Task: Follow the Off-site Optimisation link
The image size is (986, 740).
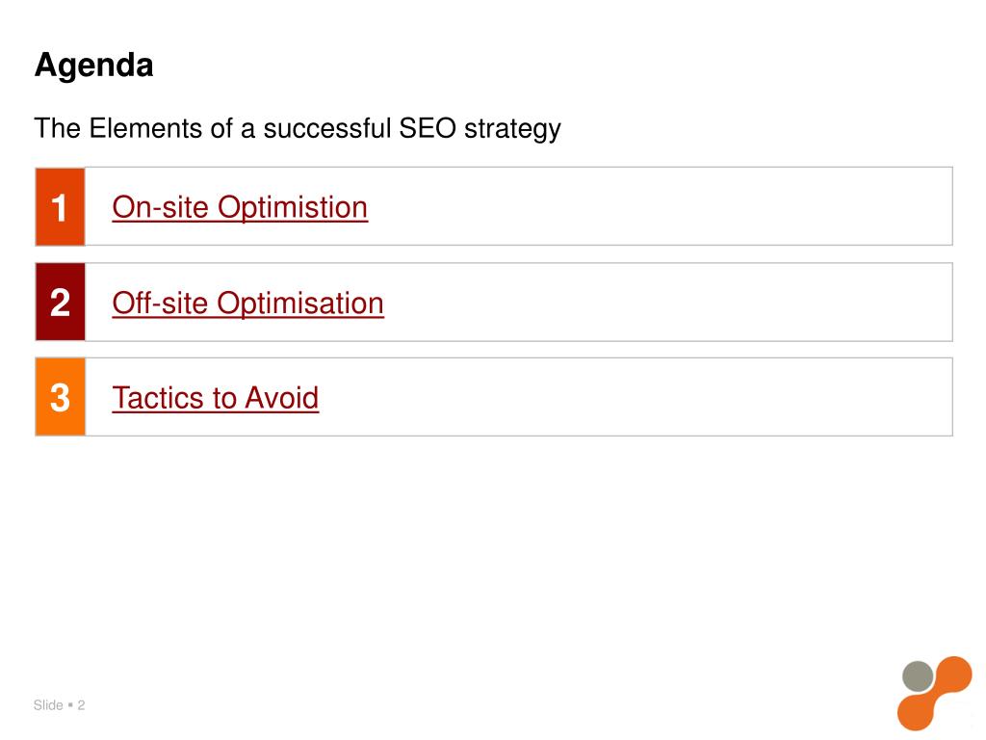Action: (x=247, y=304)
